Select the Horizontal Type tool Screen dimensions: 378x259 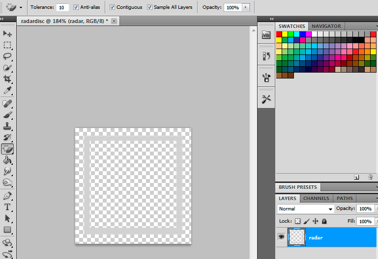pos(7,207)
